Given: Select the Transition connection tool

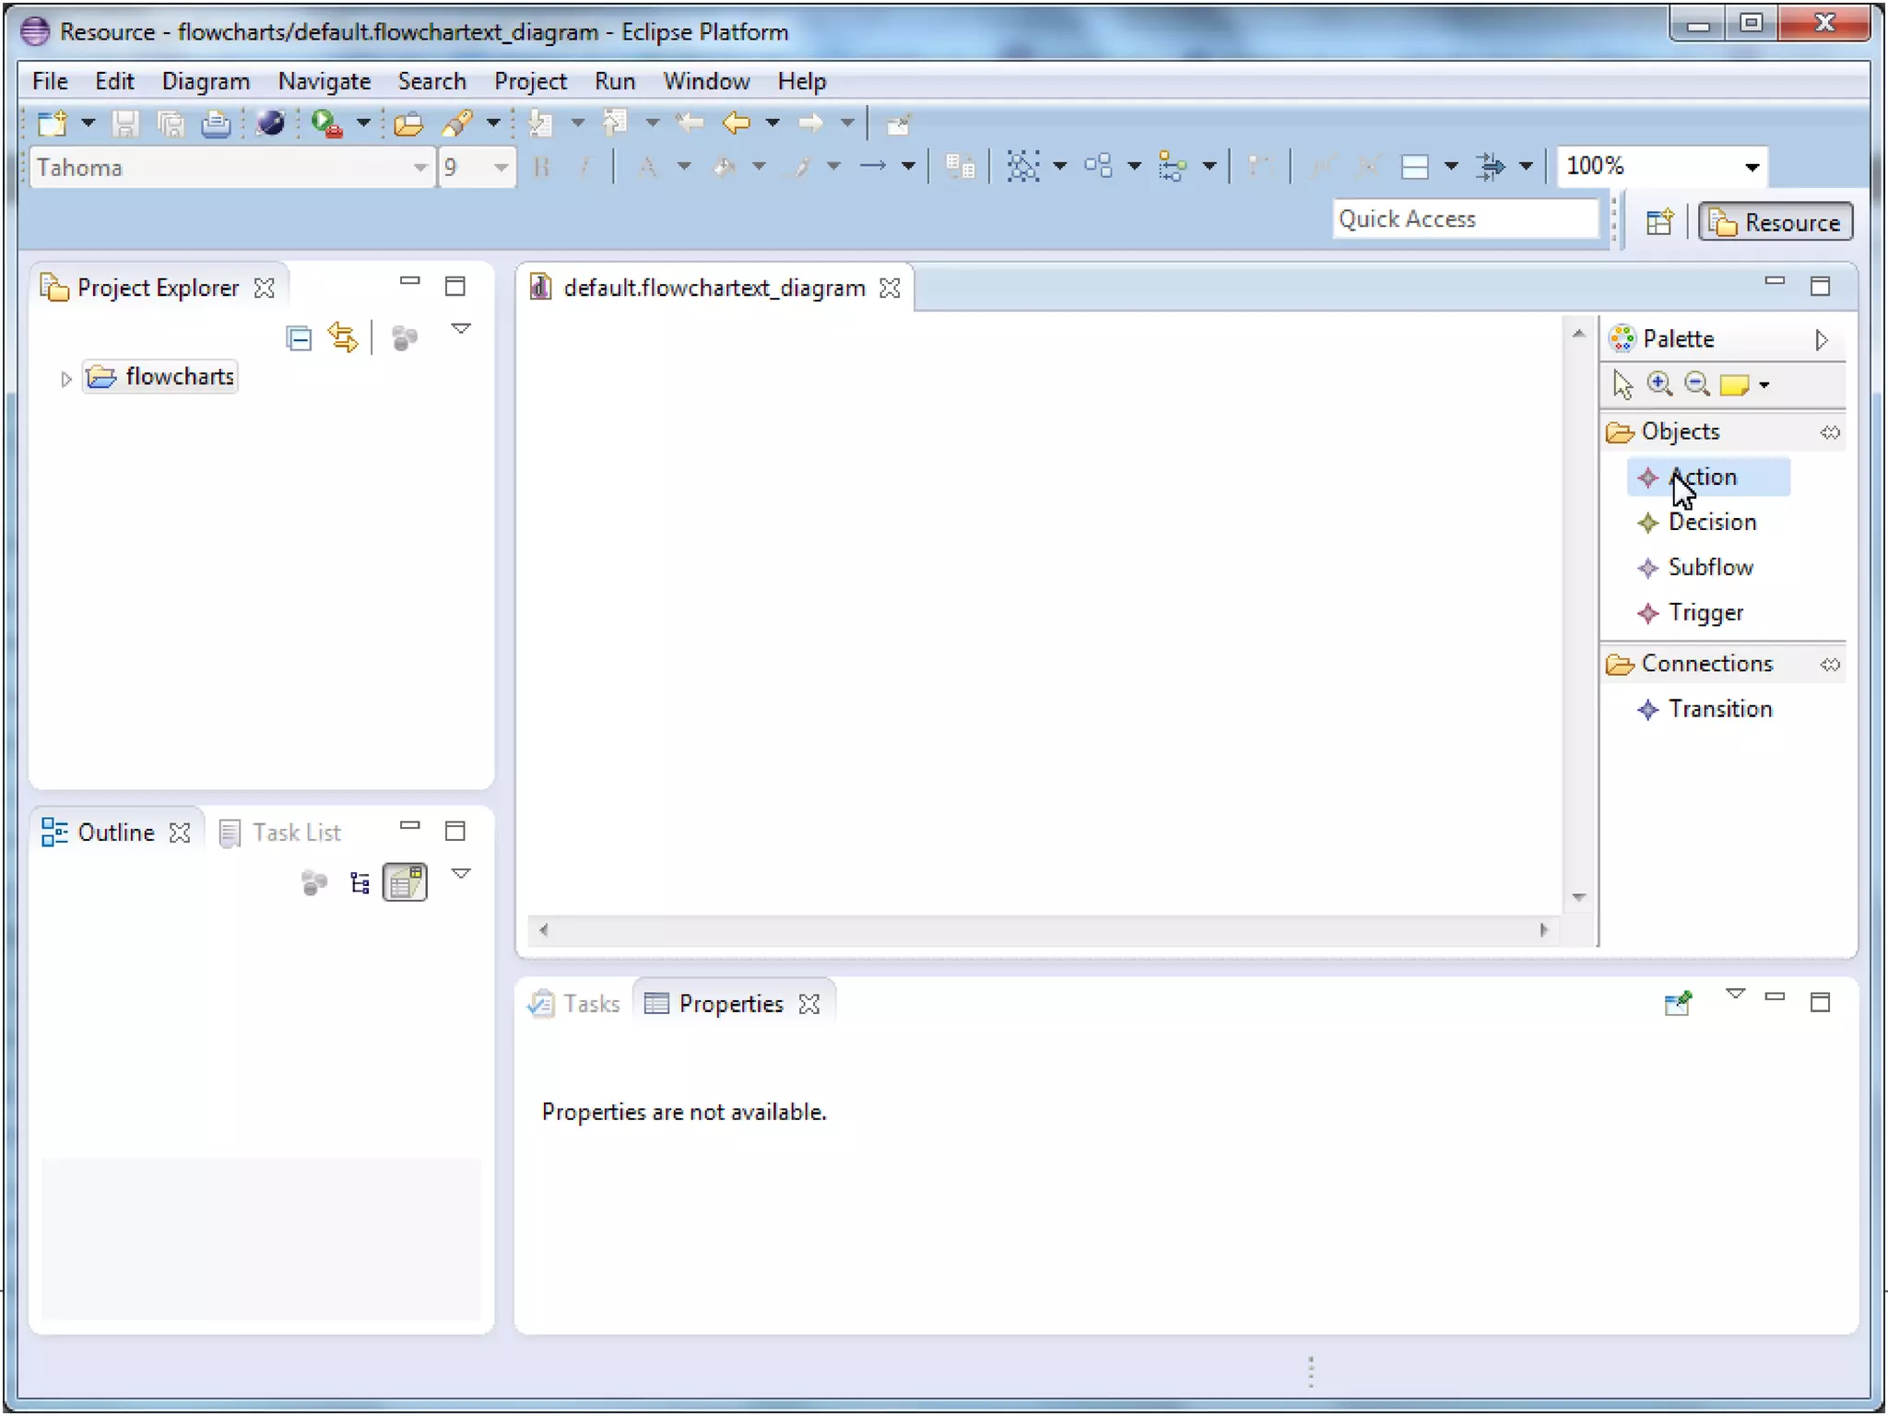Looking at the screenshot, I should [1719, 709].
